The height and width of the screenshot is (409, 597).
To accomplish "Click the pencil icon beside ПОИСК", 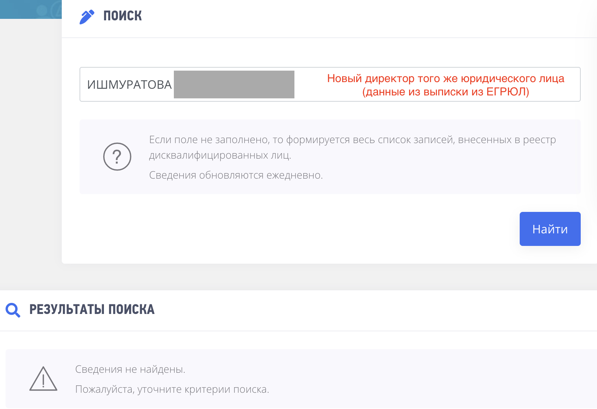I will (x=87, y=17).
